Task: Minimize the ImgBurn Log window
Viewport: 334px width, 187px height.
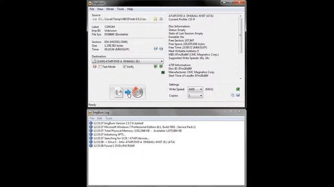Action: (224, 112)
